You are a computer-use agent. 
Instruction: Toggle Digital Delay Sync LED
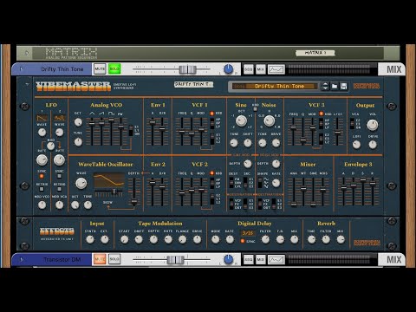coord(243,241)
